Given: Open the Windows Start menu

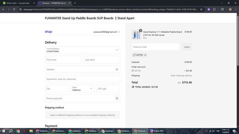Looking at the screenshot, I should click(x=3, y=131).
